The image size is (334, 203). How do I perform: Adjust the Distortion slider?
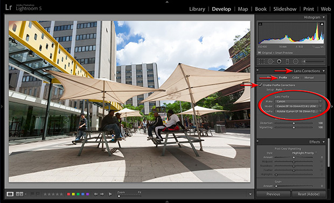point(294,123)
